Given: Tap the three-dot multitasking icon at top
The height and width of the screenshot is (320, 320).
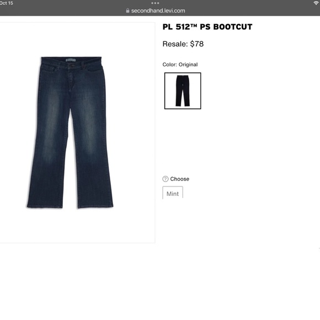Looking at the screenshot, I should coord(155,3).
